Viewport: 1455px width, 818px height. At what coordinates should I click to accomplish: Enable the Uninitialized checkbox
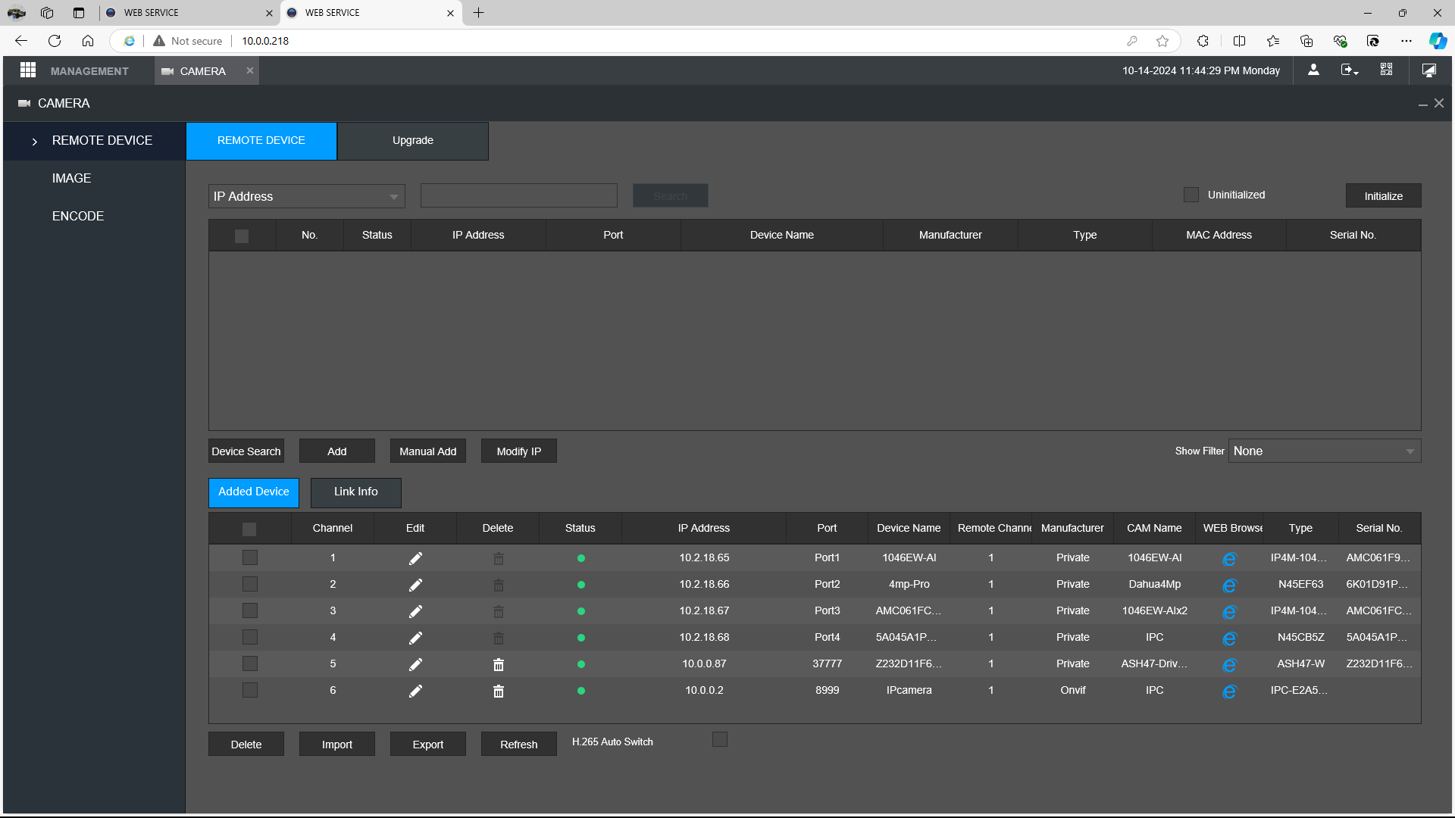[x=1191, y=195]
